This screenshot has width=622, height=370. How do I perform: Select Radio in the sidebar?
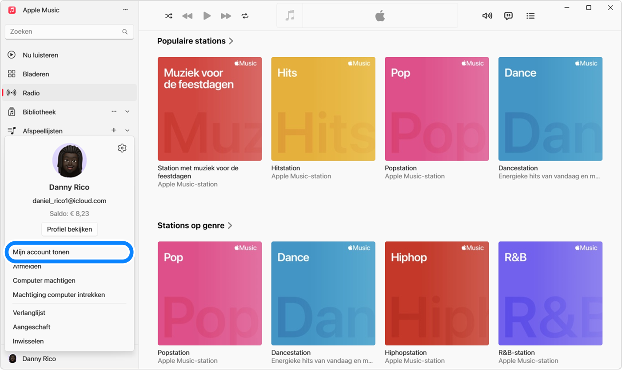pos(69,93)
